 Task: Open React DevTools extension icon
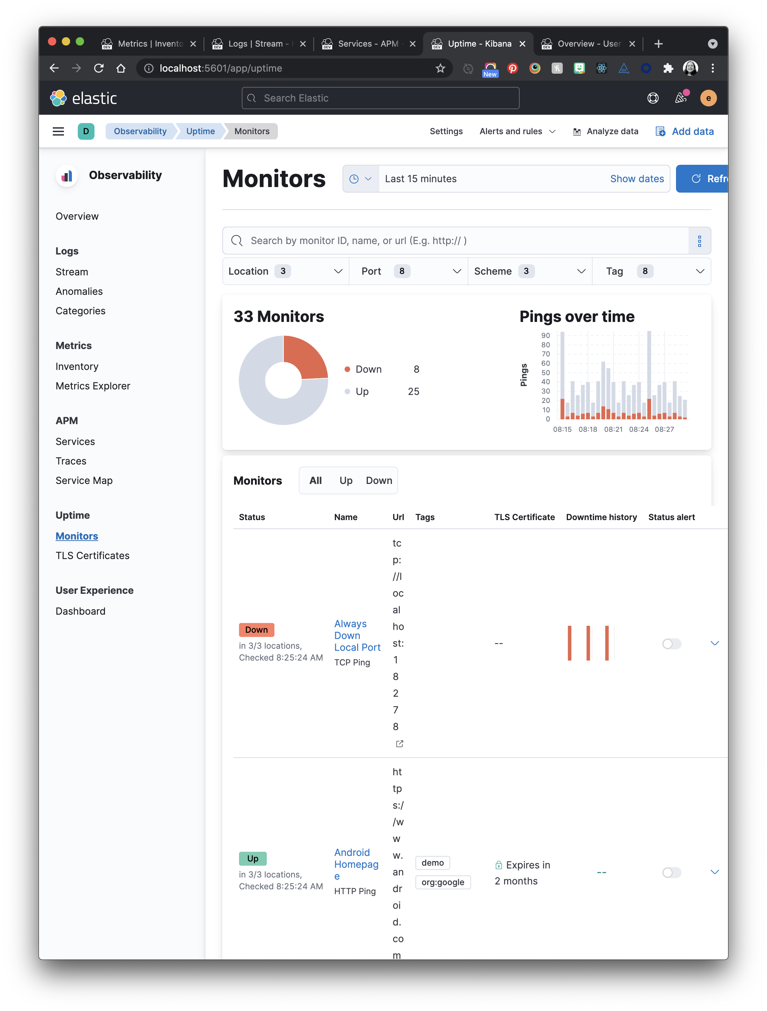[x=601, y=68]
